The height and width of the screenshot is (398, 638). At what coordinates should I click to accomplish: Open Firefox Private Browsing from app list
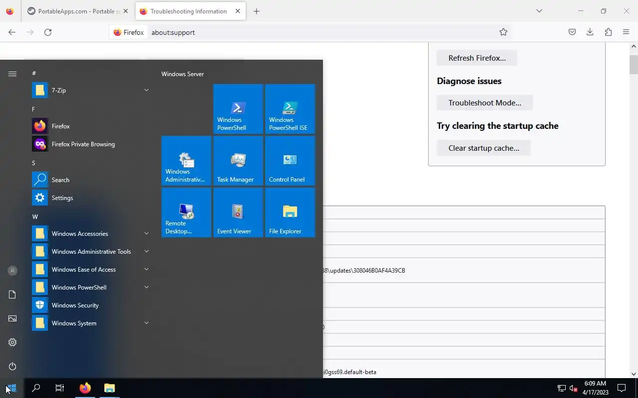tap(91, 144)
